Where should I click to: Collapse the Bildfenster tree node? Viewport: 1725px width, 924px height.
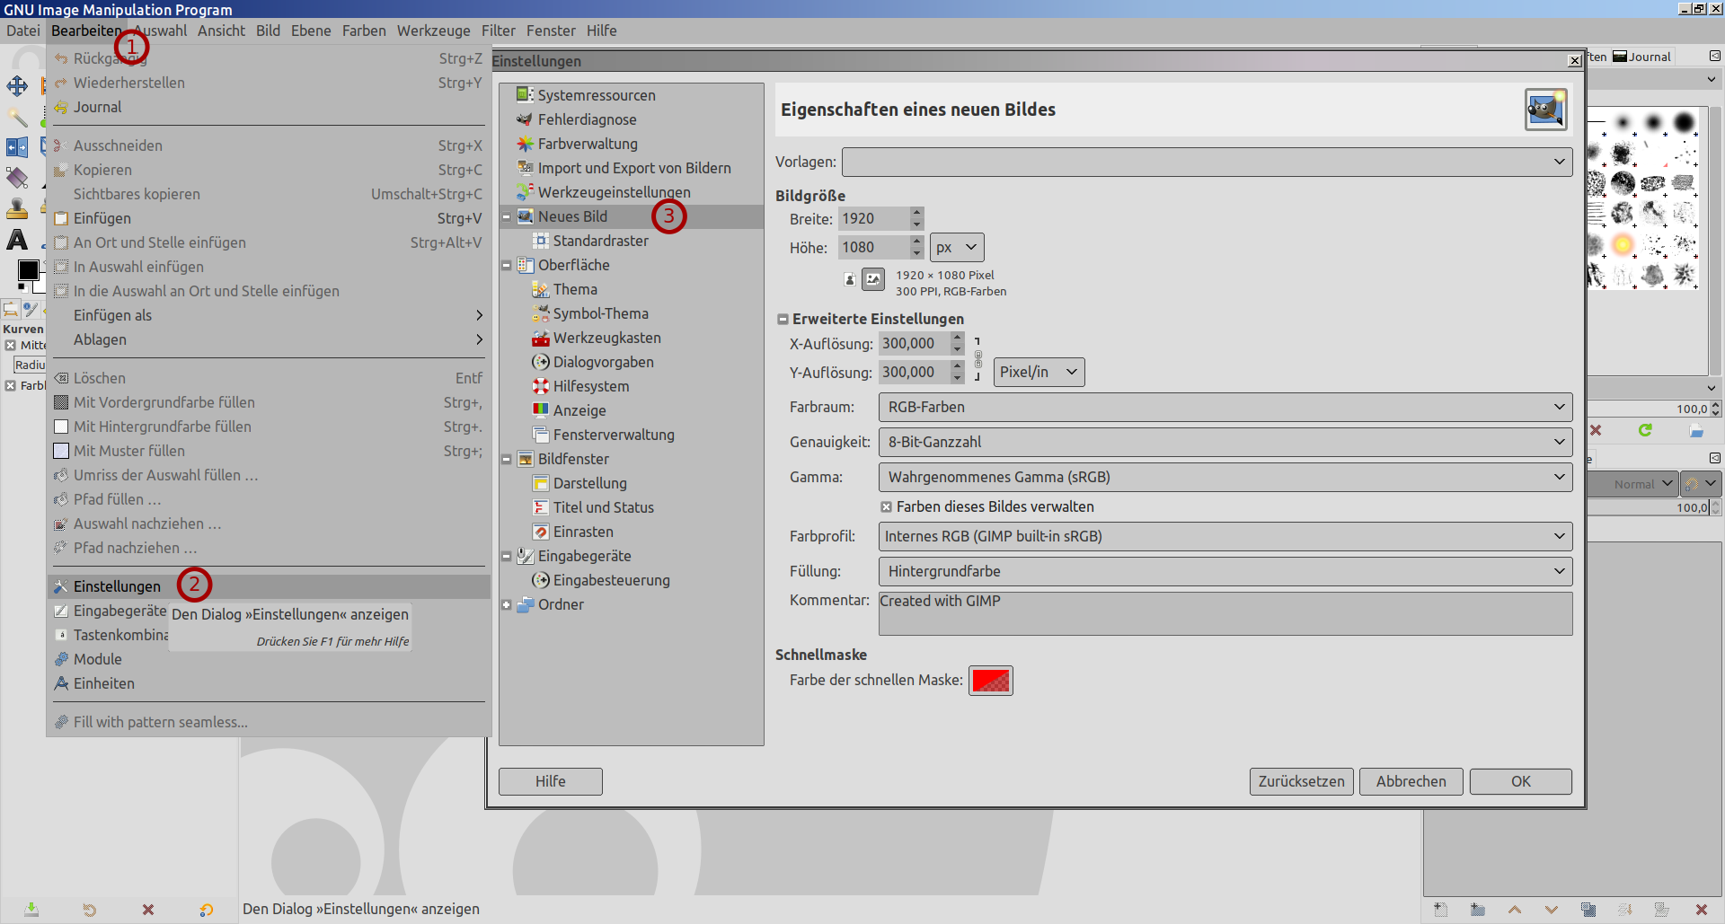(x=507, y=460)
